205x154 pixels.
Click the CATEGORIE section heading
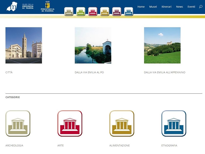pos(13,97)
